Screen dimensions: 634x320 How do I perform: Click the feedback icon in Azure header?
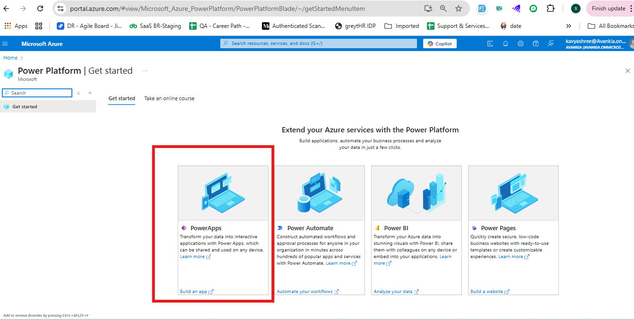click(551, 43)
